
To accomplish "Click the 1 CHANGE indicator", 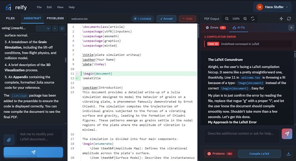I will pos(143,19).
